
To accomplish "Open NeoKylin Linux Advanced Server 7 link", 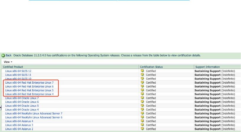I will pyautogui.click(x=34, y=113).
